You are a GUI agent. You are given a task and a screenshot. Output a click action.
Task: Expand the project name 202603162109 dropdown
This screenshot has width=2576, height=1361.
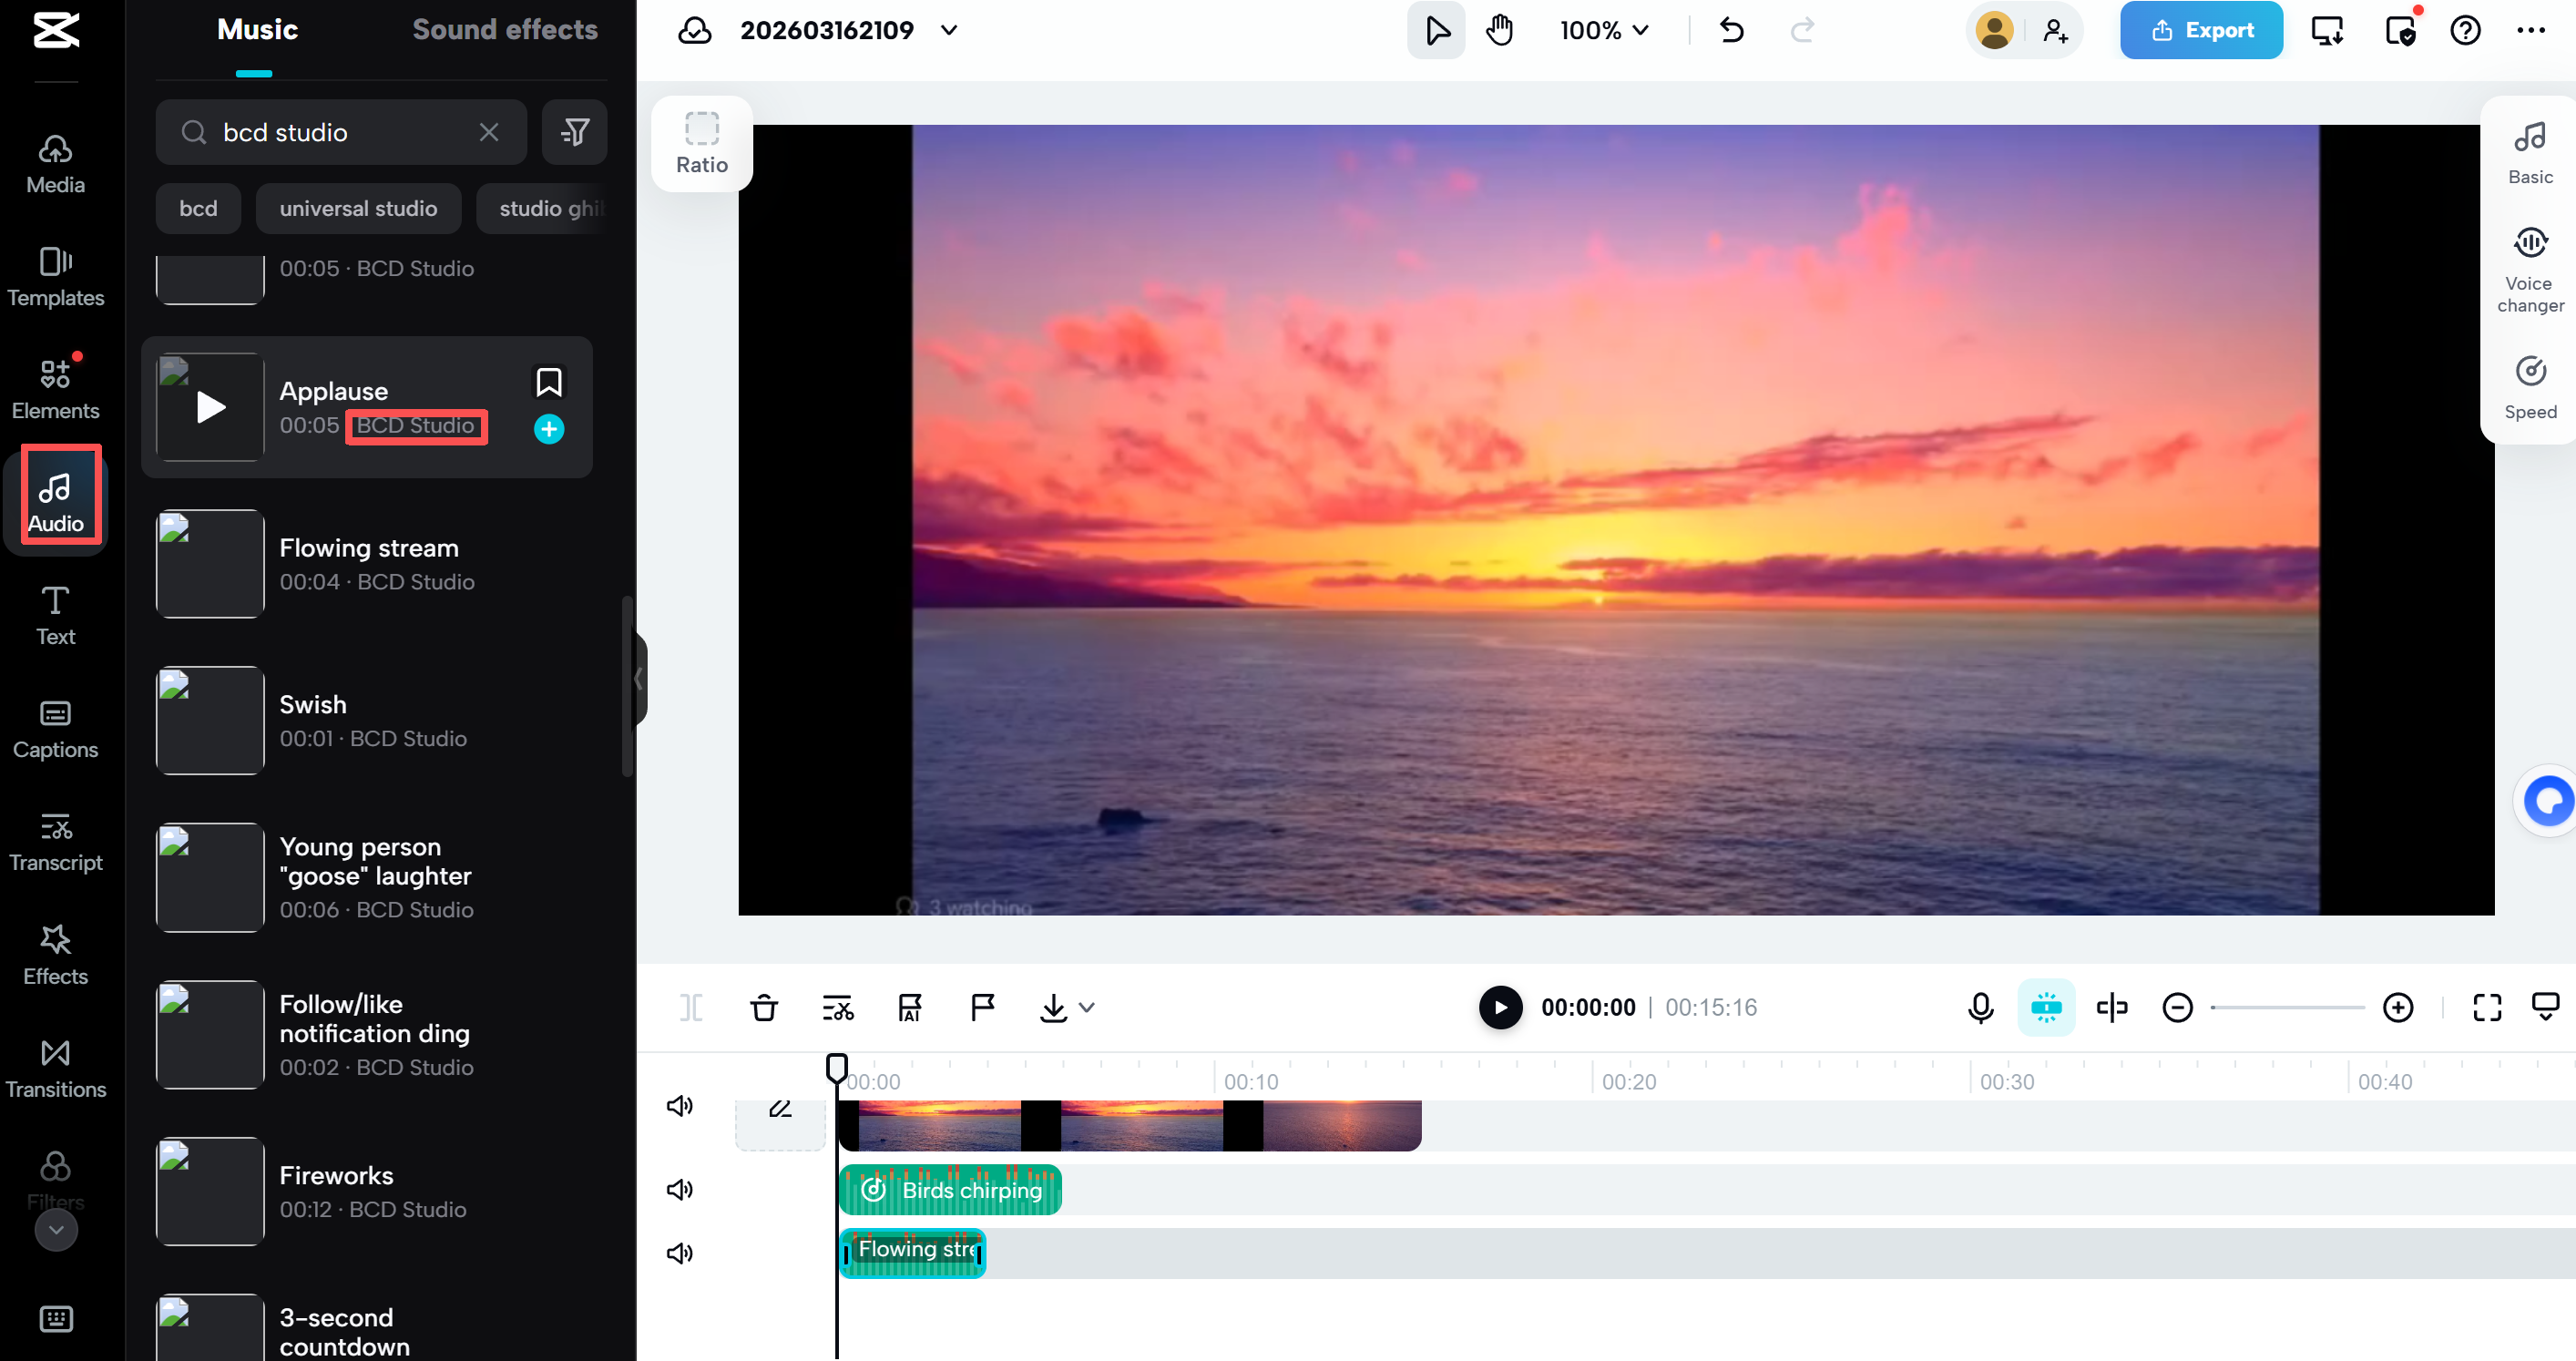(948, 30)
